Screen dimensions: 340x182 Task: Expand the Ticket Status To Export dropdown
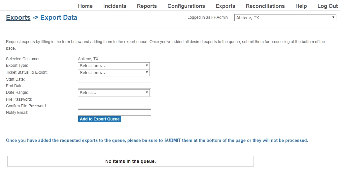coord(114,73)
